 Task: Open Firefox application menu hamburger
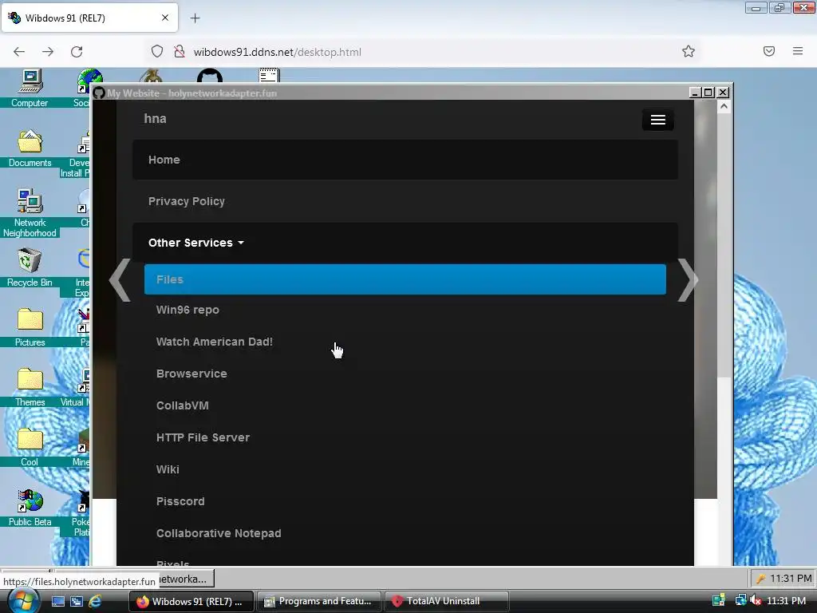pyautogui.click(x=798, y=51)
